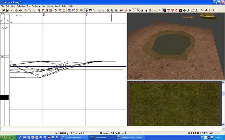Toggle the boxed X axis lock button

click(x=109, y=10)
